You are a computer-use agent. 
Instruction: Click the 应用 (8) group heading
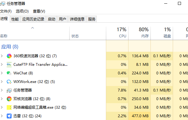10,47
